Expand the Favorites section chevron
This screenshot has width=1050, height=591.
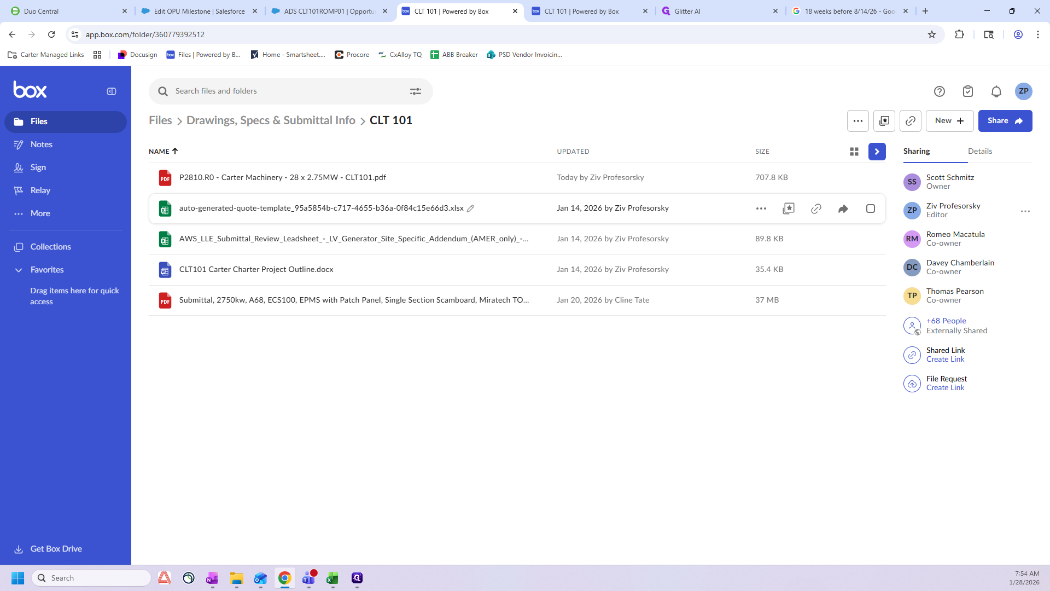point(19,270)
